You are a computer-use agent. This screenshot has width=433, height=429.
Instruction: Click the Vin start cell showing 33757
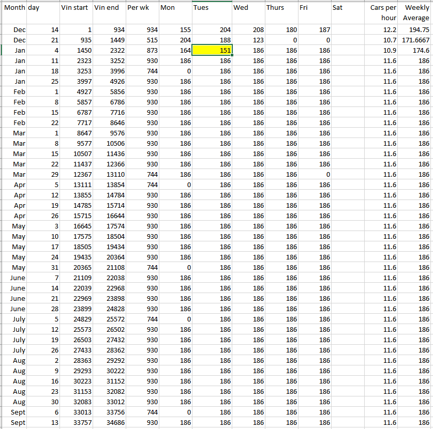click(76, 423)
